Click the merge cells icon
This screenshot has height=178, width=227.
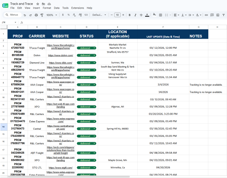[x=167, y=15]
